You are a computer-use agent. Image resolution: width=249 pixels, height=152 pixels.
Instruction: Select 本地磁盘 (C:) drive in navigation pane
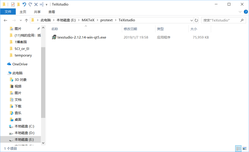24,126
